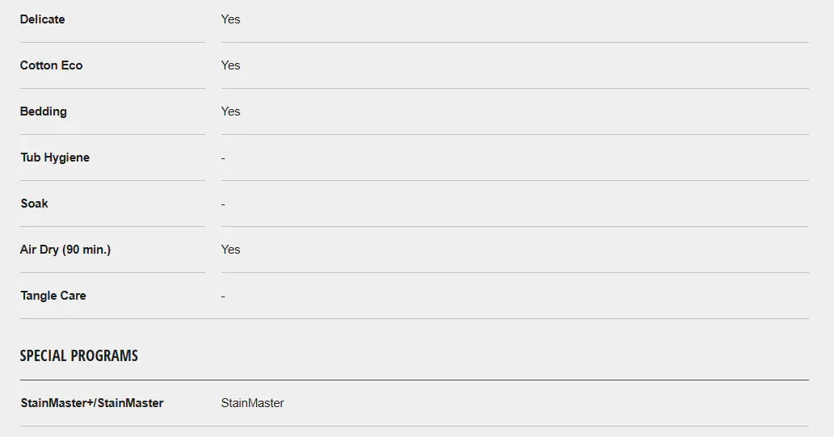Viewport: 834px width, 437px height.
Task: Click the Soak row label
Action: point(35,204)
